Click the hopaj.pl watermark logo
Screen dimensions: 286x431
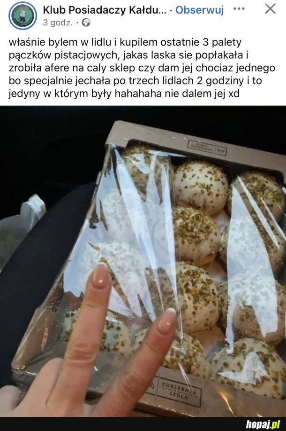pos(263,424)
